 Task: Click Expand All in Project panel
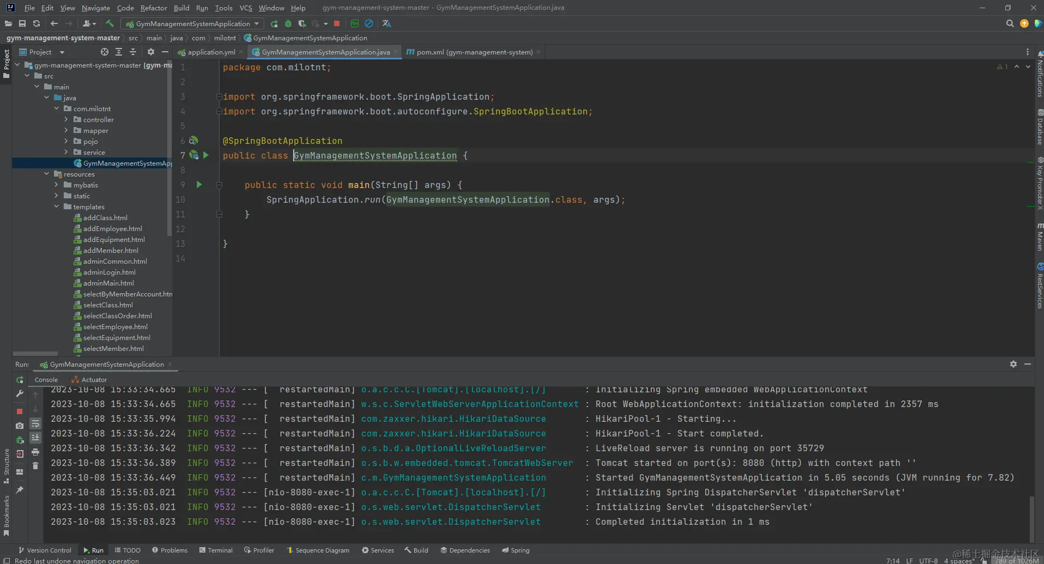tap(119, 52)
